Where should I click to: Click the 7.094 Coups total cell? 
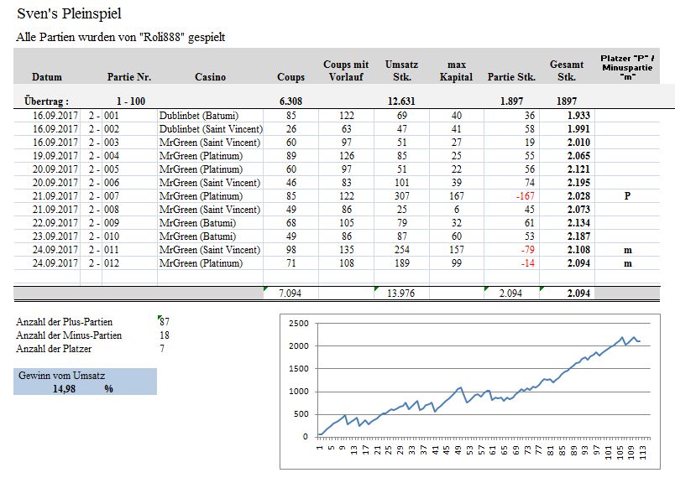pos(290,293)
